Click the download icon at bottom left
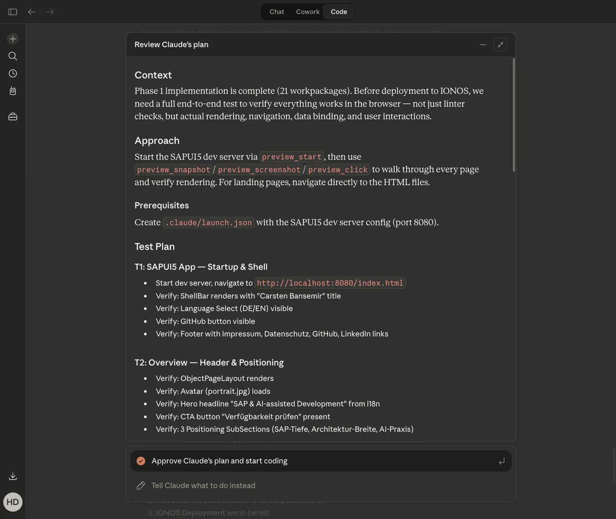The width and height of the screenshot is (616, 519). pos(13,476)
